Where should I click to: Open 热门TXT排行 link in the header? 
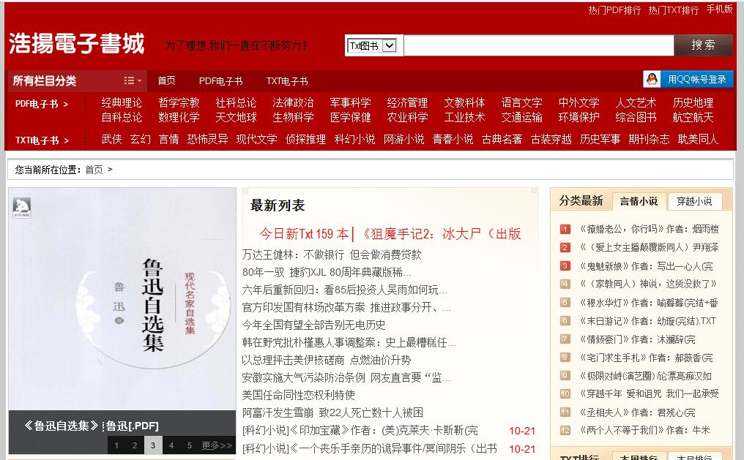(x=673, y=10)
